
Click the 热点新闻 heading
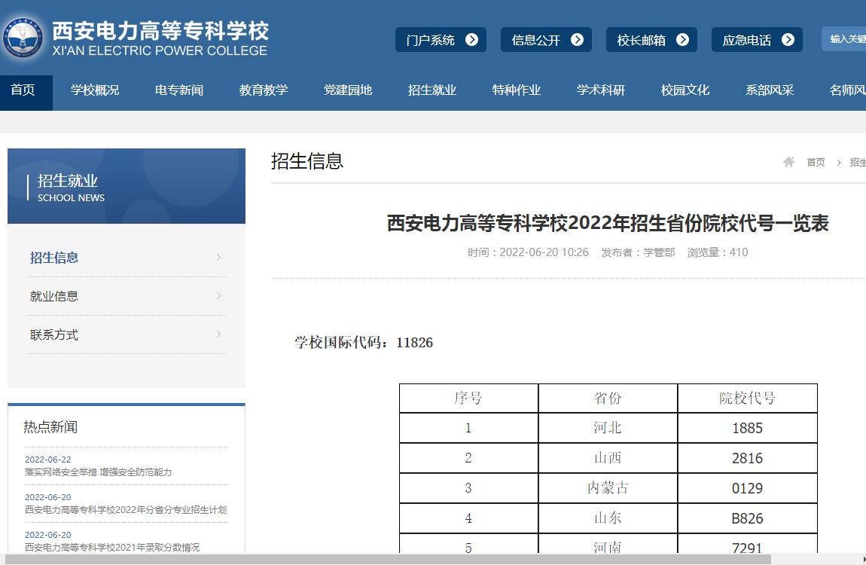(50, 427)
